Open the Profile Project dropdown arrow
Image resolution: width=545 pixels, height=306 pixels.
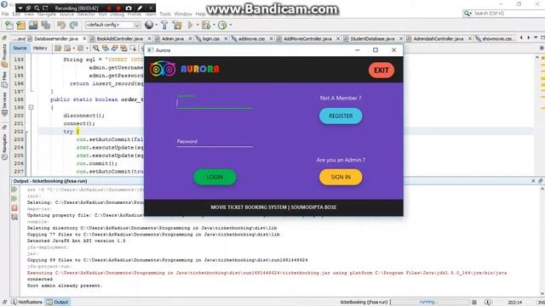point(230,25)
